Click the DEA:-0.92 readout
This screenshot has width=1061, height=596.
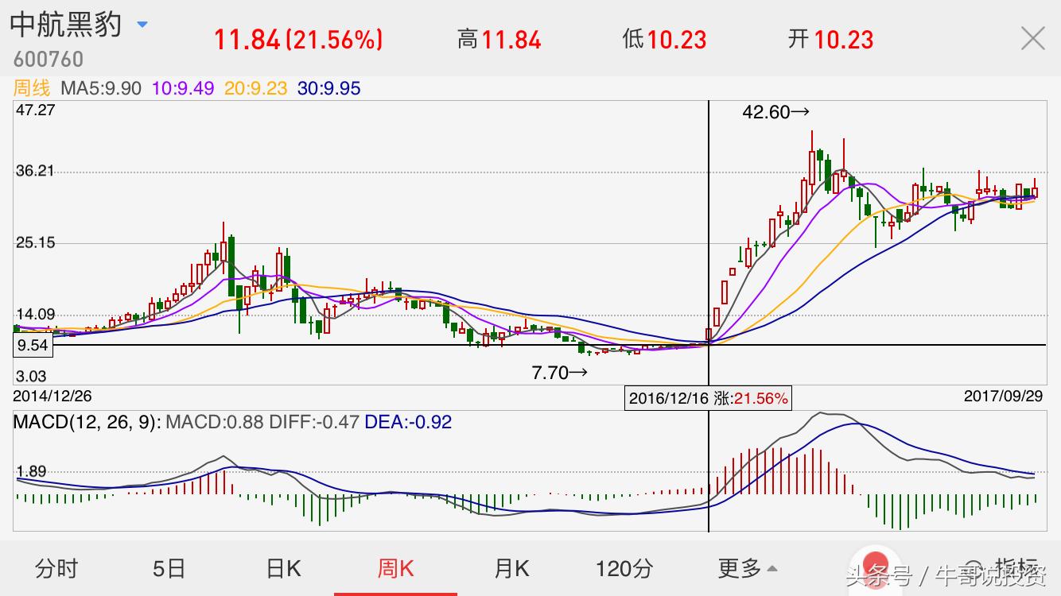[x=408, y=422]
